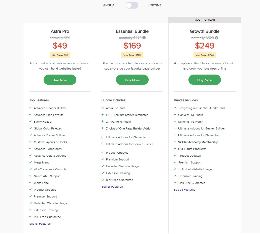The height and width of the screenshot is (234, 260).
Task: Click info icon next to normally $523
Action: click(216, 38)
